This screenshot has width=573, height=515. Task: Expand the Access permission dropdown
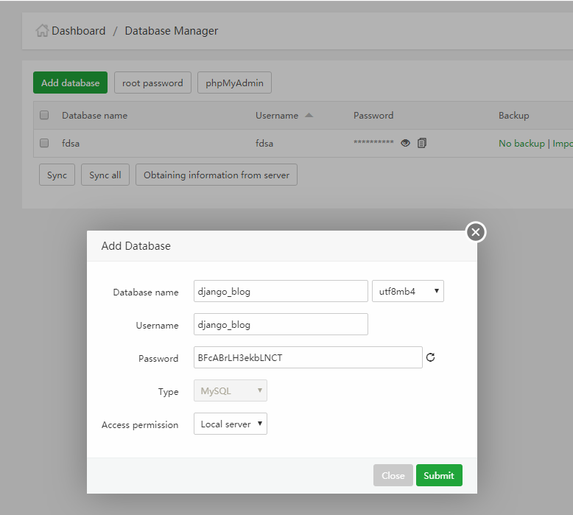[230, 424]
